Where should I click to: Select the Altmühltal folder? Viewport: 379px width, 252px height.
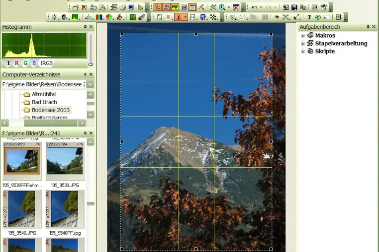44,94
